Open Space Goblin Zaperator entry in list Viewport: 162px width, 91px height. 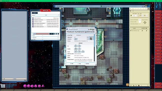click(x=46, y=27)
